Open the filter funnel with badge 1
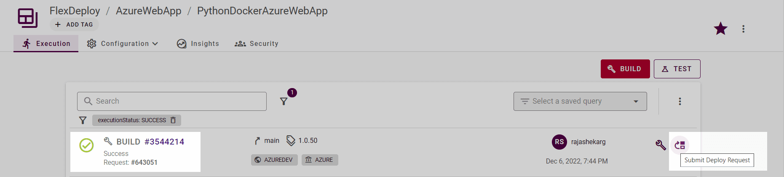The height and width of the screenshot is (177, 784). pyautogui.click(x=284, y=101)
